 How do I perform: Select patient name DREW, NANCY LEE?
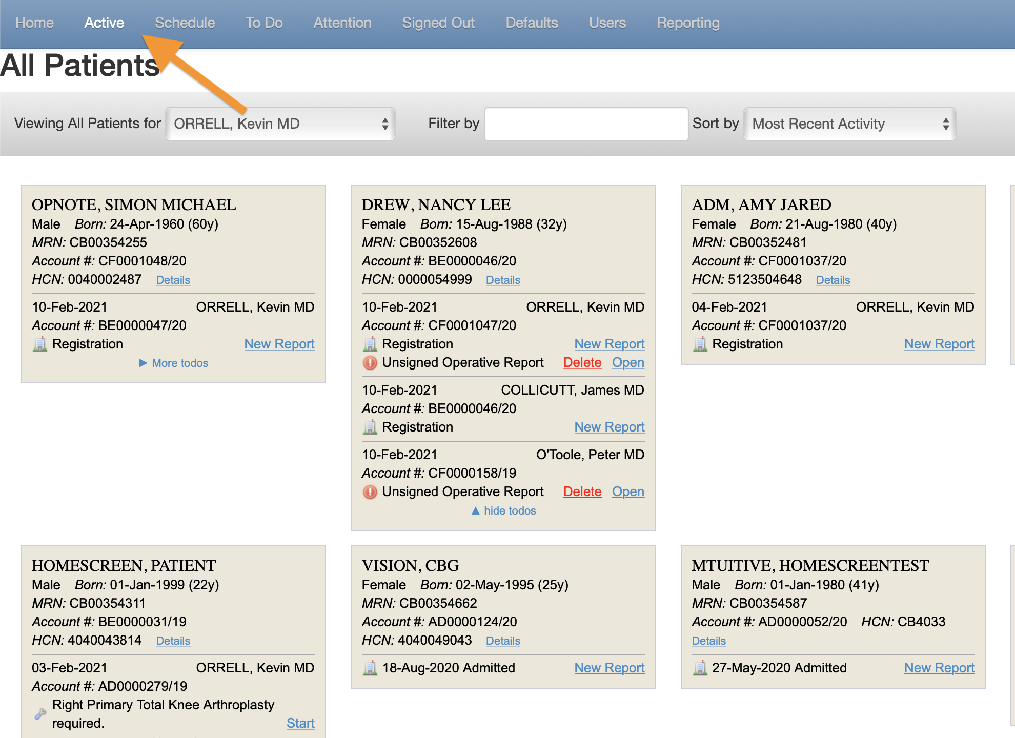(436, 204)
